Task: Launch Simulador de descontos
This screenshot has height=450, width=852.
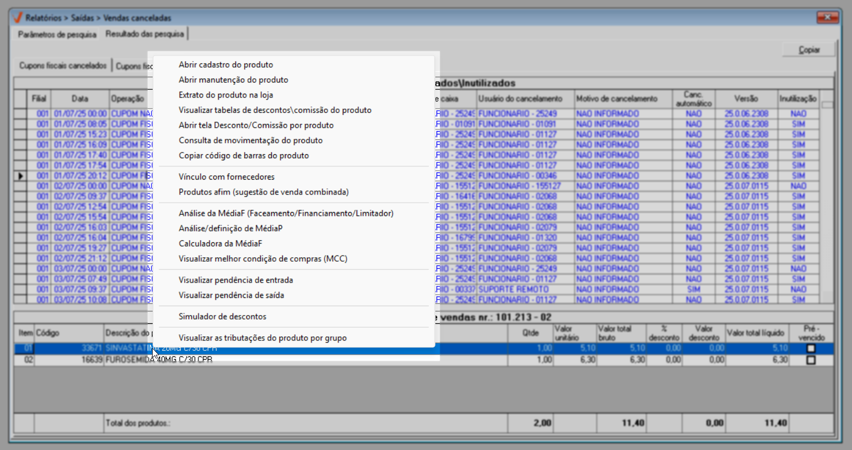Action: (x=222, y=317)
